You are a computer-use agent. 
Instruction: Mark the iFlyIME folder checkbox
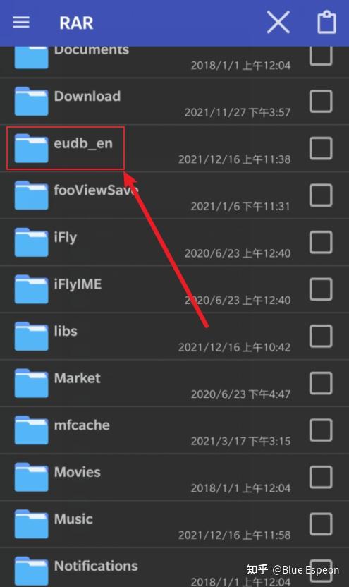click(321, 289)
